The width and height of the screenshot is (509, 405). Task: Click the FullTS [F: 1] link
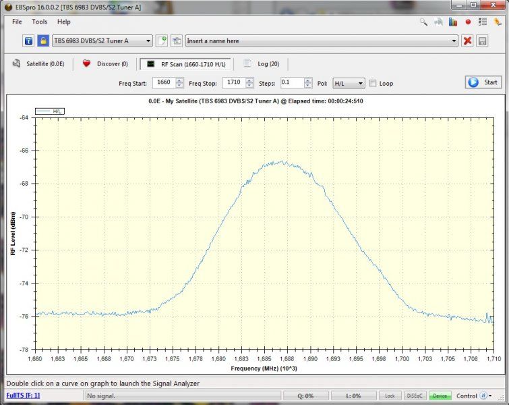[24, 396]
